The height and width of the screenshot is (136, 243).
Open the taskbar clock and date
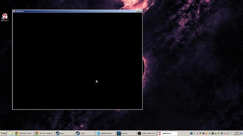point(237,133)
